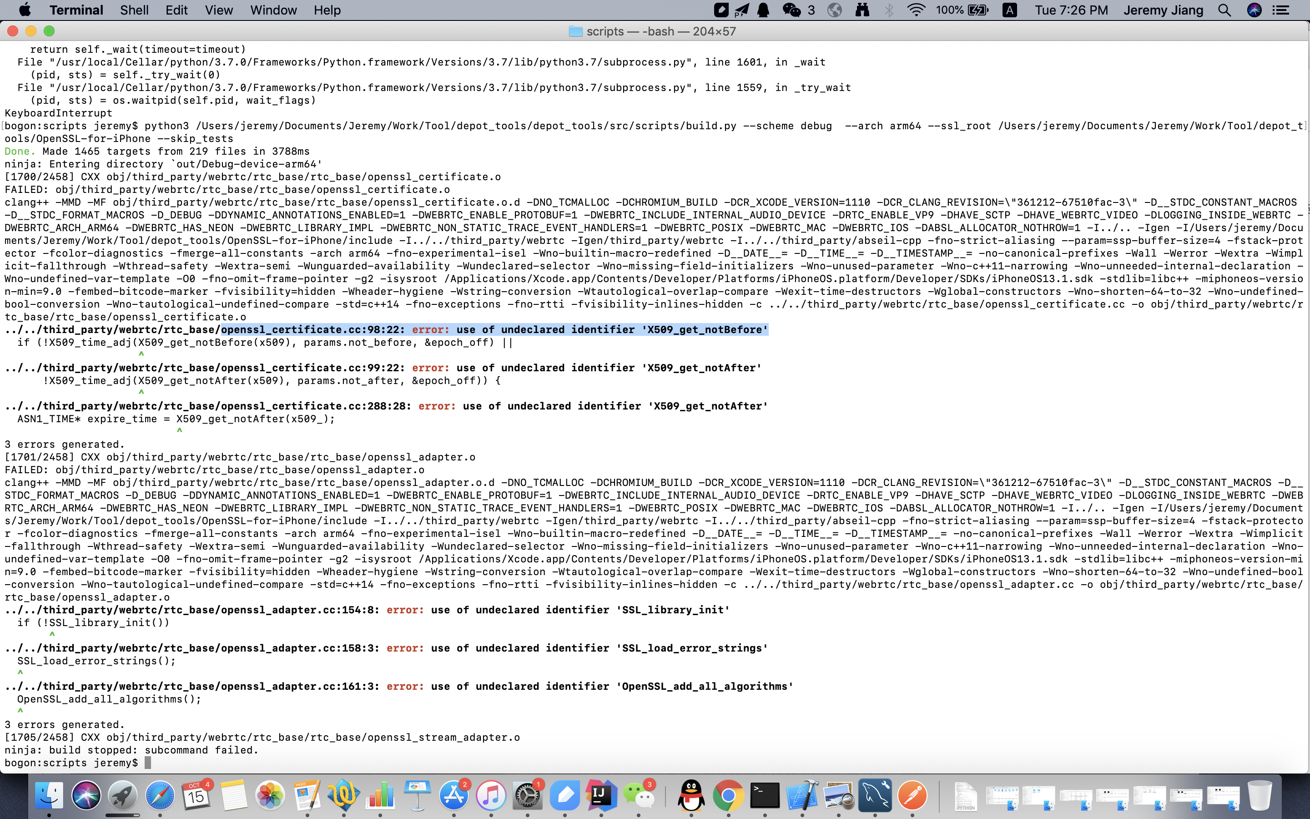
Task: Open the Jeremy Jiang user menu
Action: click(1163, 10)
